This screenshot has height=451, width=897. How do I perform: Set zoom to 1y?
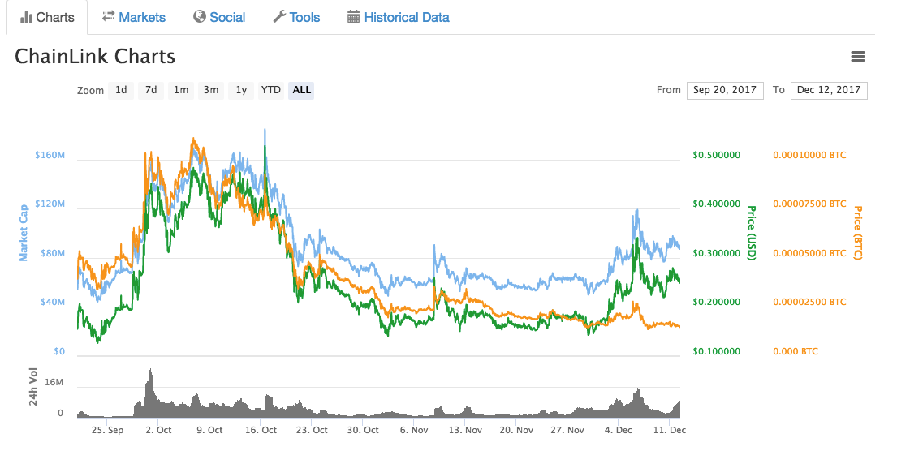click(x=241, y=90)
